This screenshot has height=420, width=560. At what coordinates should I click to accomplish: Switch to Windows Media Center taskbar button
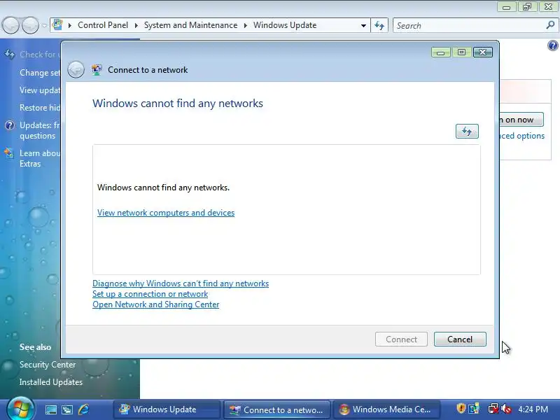[386, 409]
